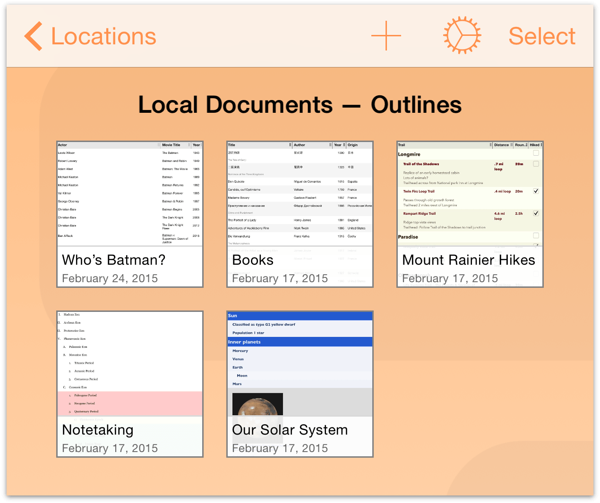Tap the Who's Batman? title label
The image size is (600, 503).
click(114, 260)
